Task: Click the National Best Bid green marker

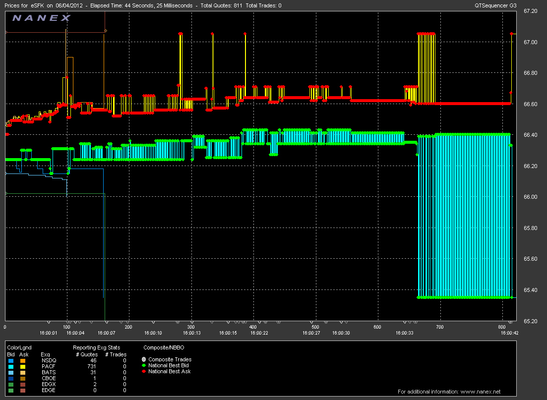Action: coord(144,365)
